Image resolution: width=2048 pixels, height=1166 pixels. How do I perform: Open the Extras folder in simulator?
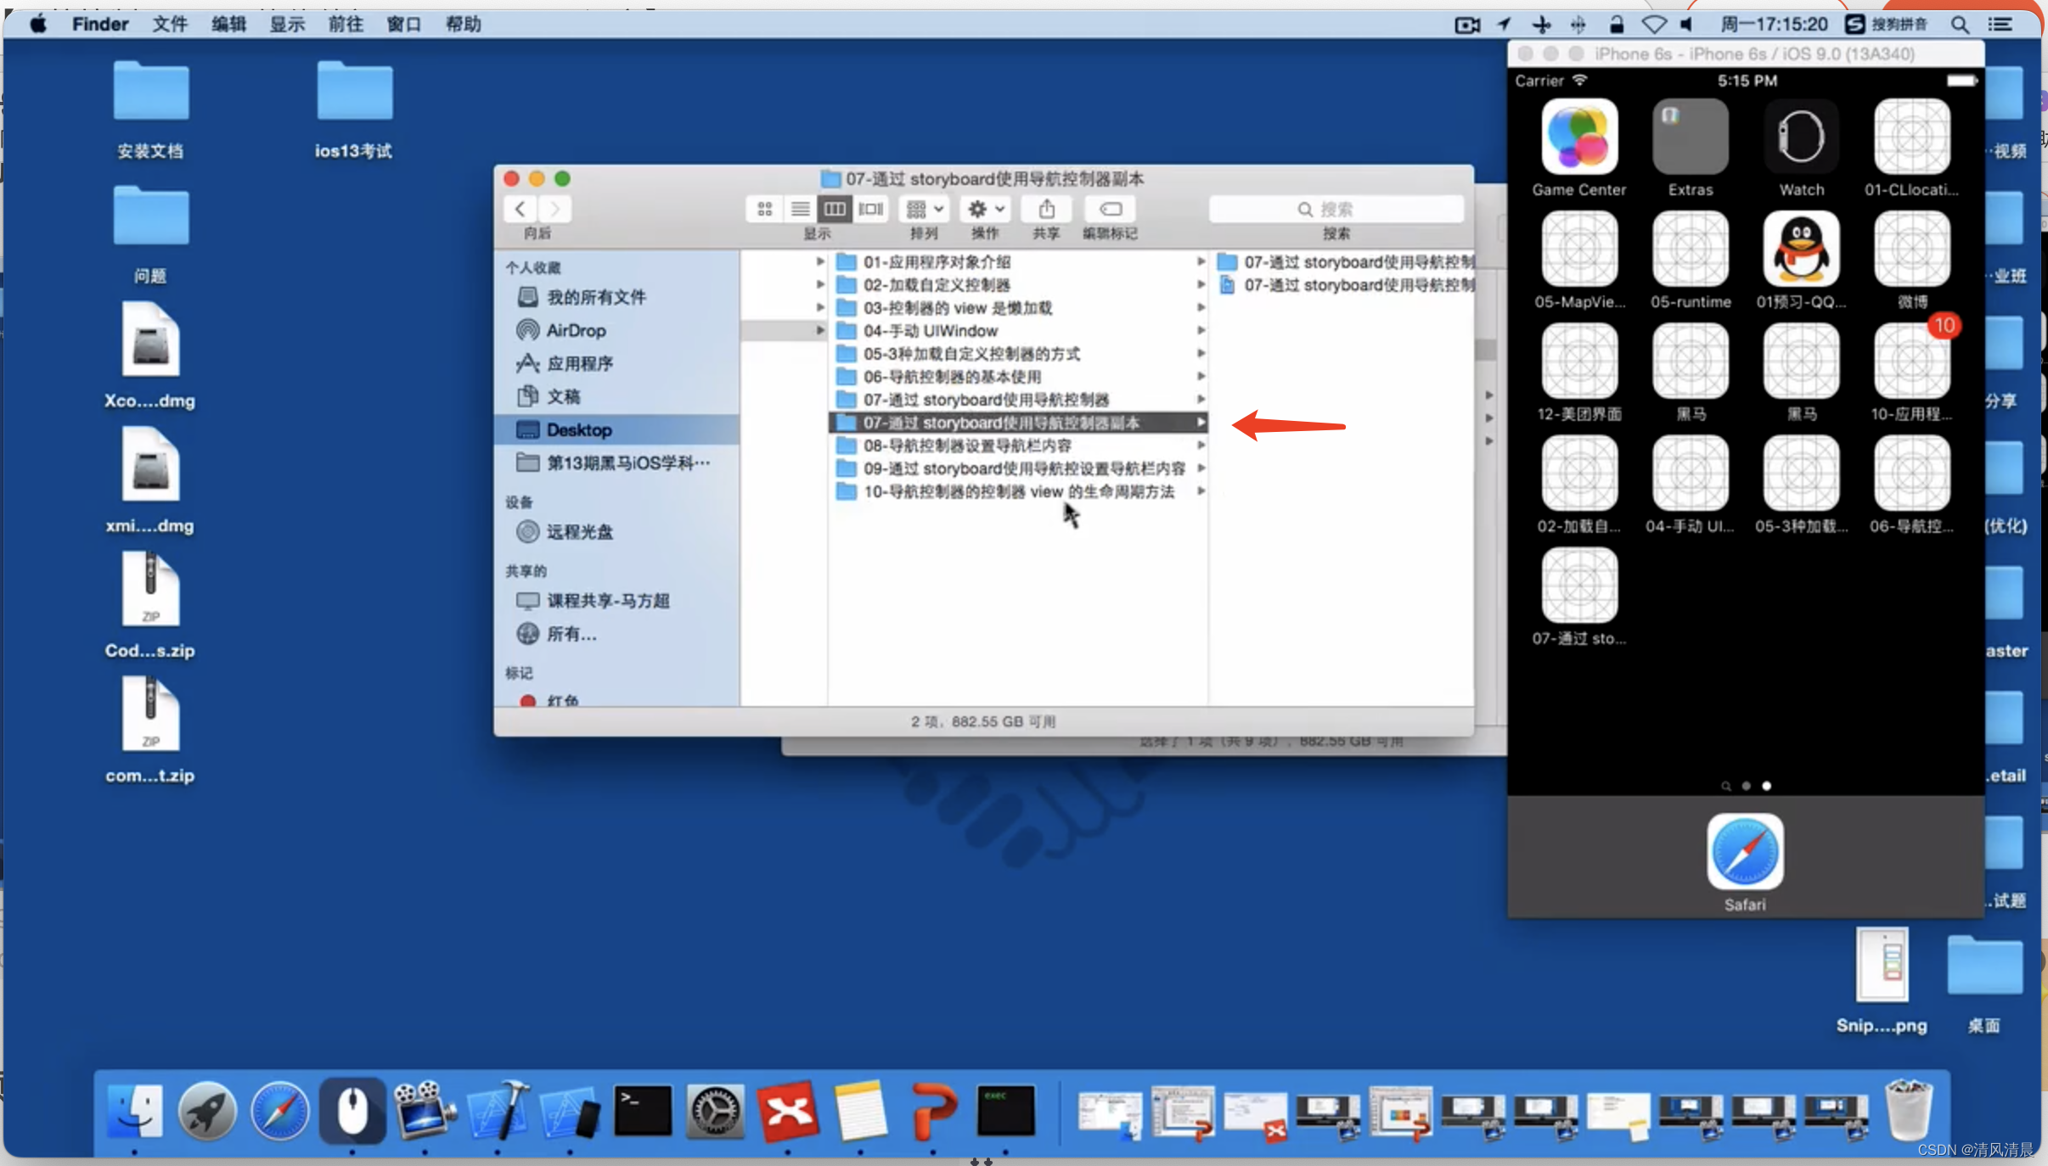pyautogui.click(x=1691, y=136)
